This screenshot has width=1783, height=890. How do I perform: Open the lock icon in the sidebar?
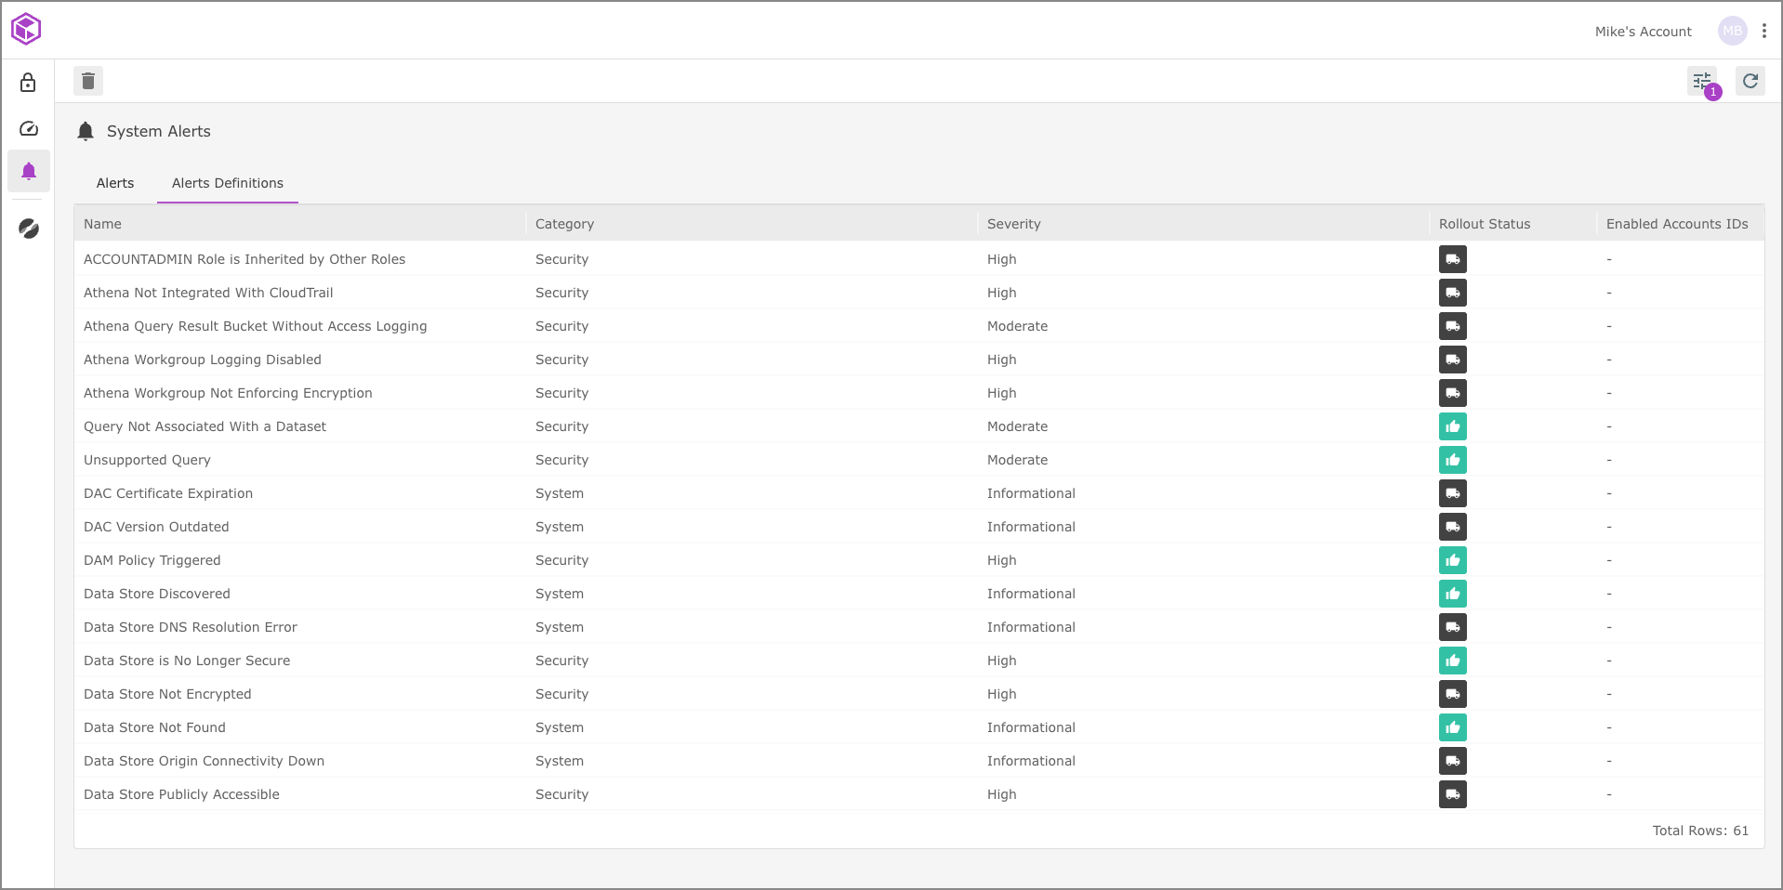(29, 84)
